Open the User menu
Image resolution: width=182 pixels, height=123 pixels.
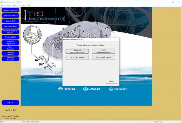[23, 5]
